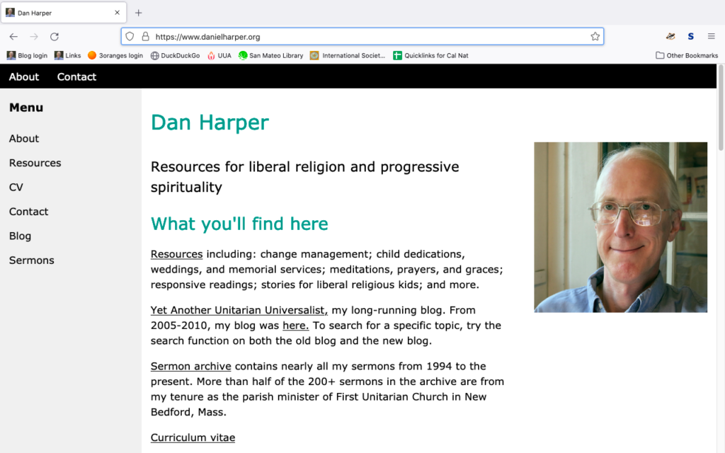The image size is (725, 453).
Task: Click in the URL address field
Action: tap(368, 37)
